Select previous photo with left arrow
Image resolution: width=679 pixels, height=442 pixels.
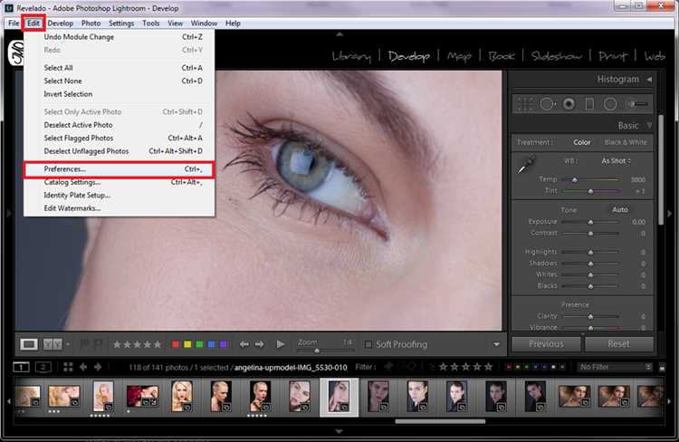pos(244,344)
